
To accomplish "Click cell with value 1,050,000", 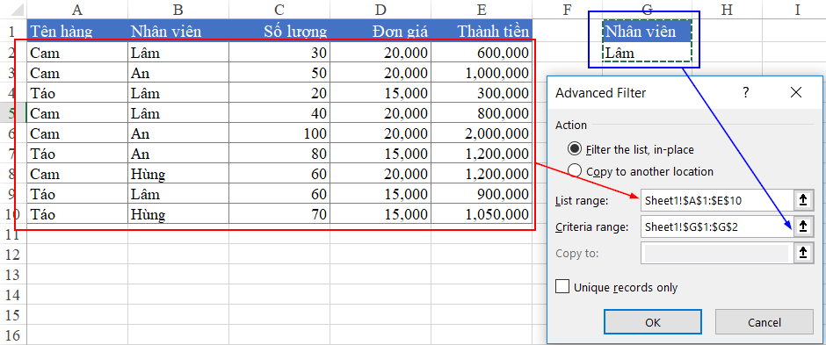I will 482,214.
